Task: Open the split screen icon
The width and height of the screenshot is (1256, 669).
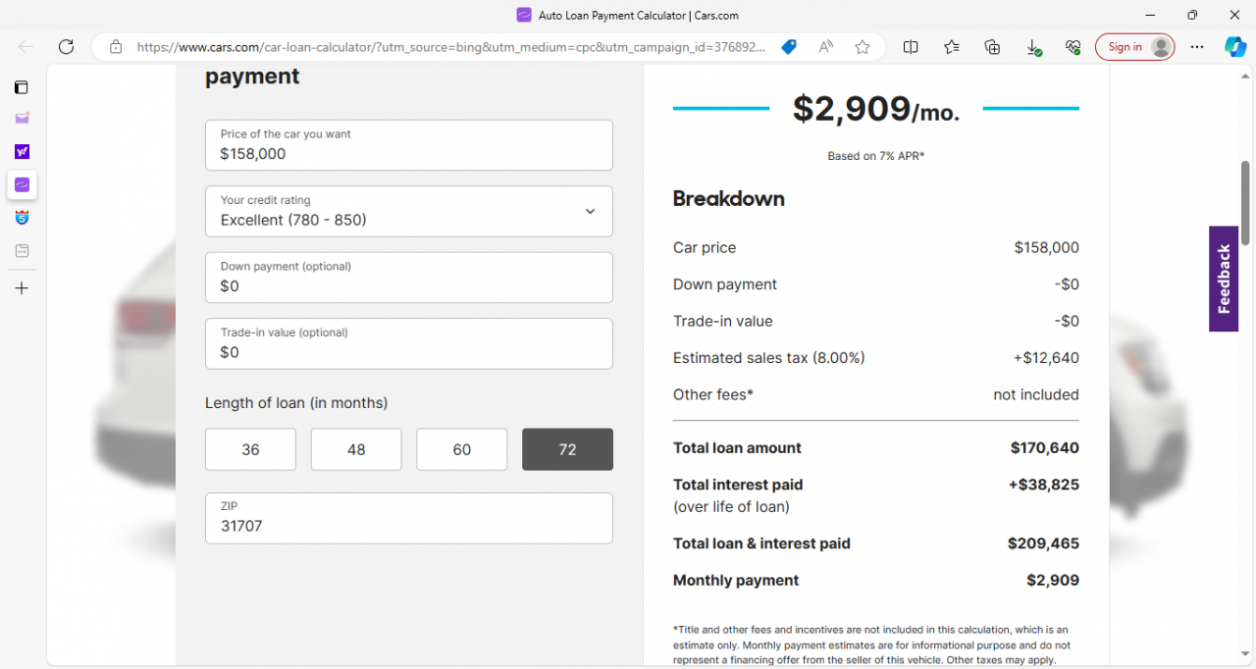Action: click(x=911, y=46)
